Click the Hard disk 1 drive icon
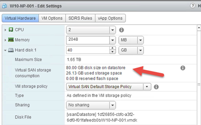 point(11,50)
